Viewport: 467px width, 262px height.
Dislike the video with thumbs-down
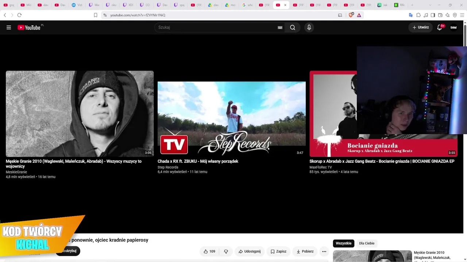tap(226, 251)
